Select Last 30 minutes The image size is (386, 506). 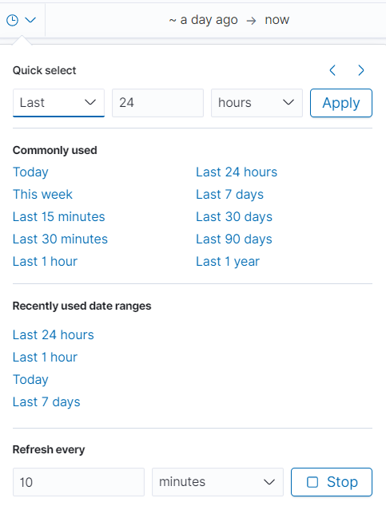tap(60, 239)
